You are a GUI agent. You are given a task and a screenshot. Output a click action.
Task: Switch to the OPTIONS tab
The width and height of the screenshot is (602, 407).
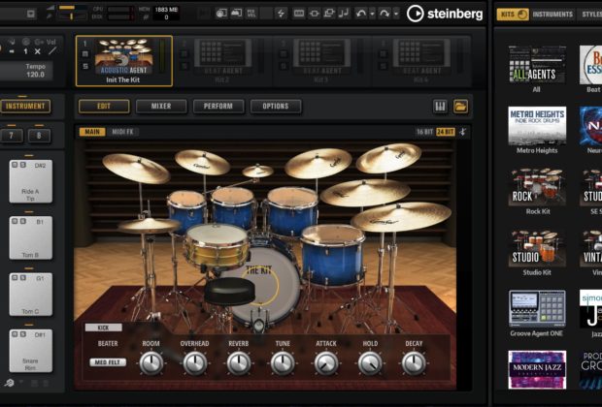276,107
